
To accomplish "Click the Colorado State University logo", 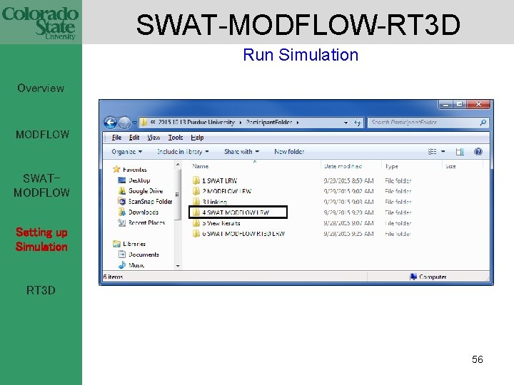I will tap(40, 22).
